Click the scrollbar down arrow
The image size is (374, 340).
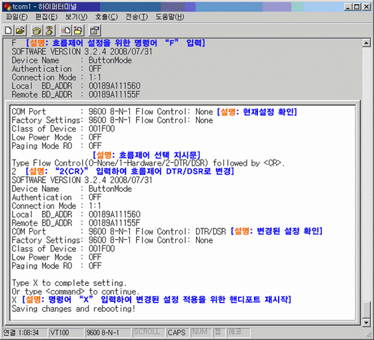366,323
